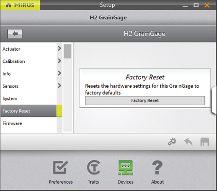Click the save floppy disk icon
This screenshot has height=191, width=217.
point(204,142)
